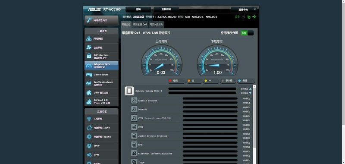Click the upload arrow beside Samsung Galaxy Note 3
Image resolution: width=345 pixels, height=164 pixels.
(250, 89)
